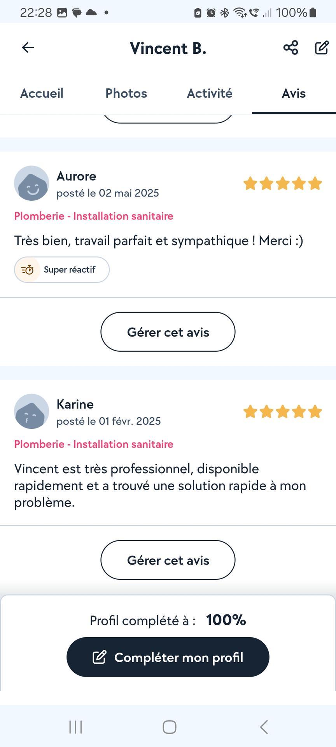Tap the back arrow in header
This screenshot has height=747, width=336.
pyautogui.click(x=28, y=47)
